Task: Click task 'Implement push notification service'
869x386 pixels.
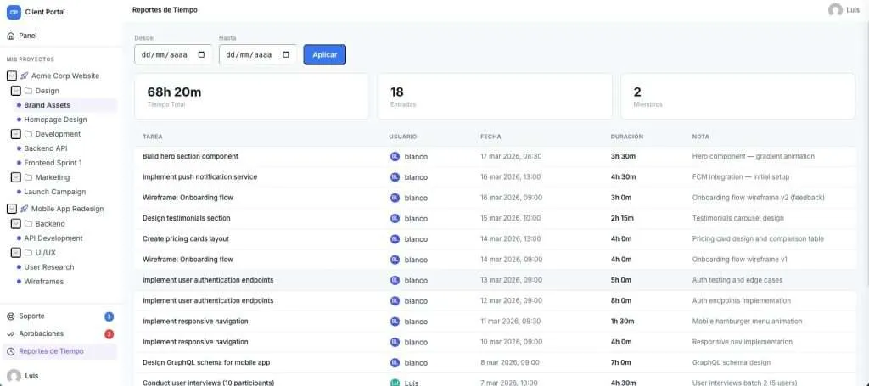Action: (x=199, y=177)
